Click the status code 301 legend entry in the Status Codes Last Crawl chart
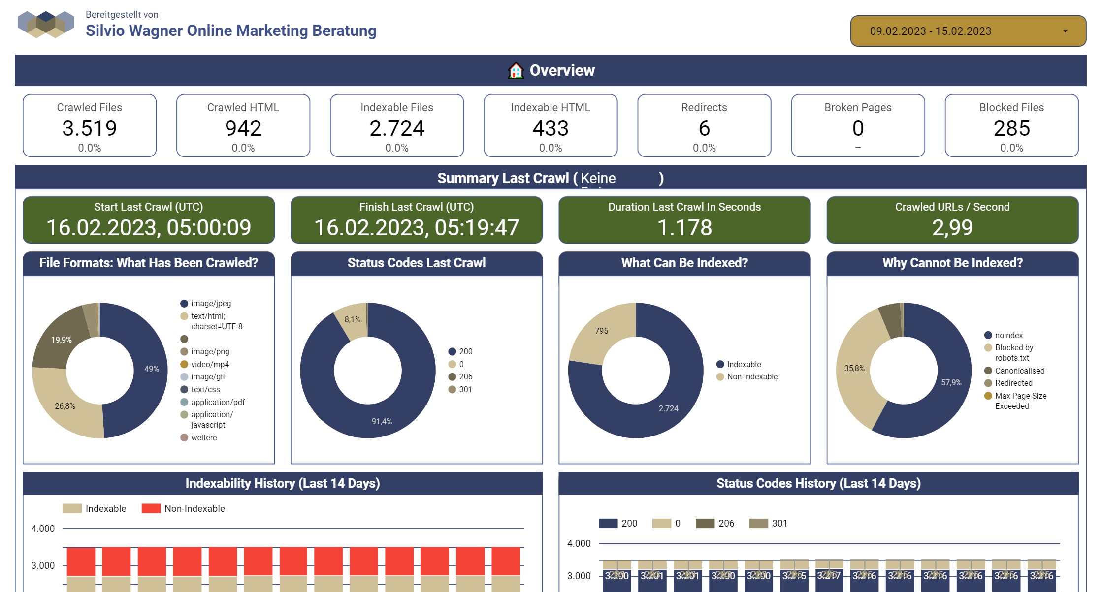 click(460, 389)
